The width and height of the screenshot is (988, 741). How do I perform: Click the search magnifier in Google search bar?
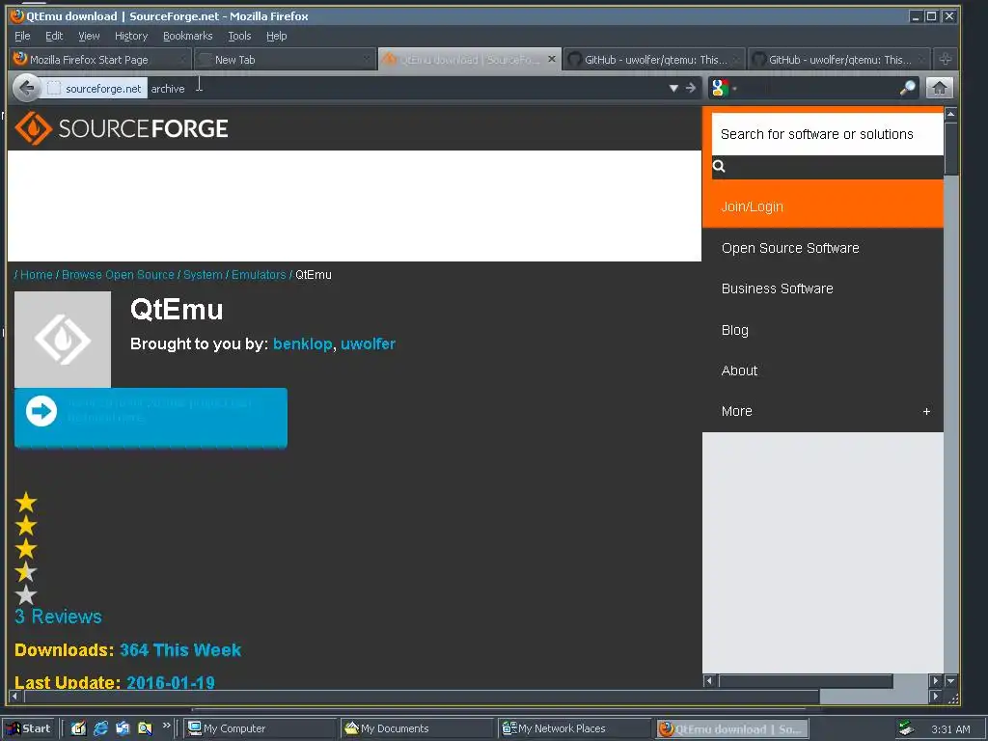(x=907, y=88)
